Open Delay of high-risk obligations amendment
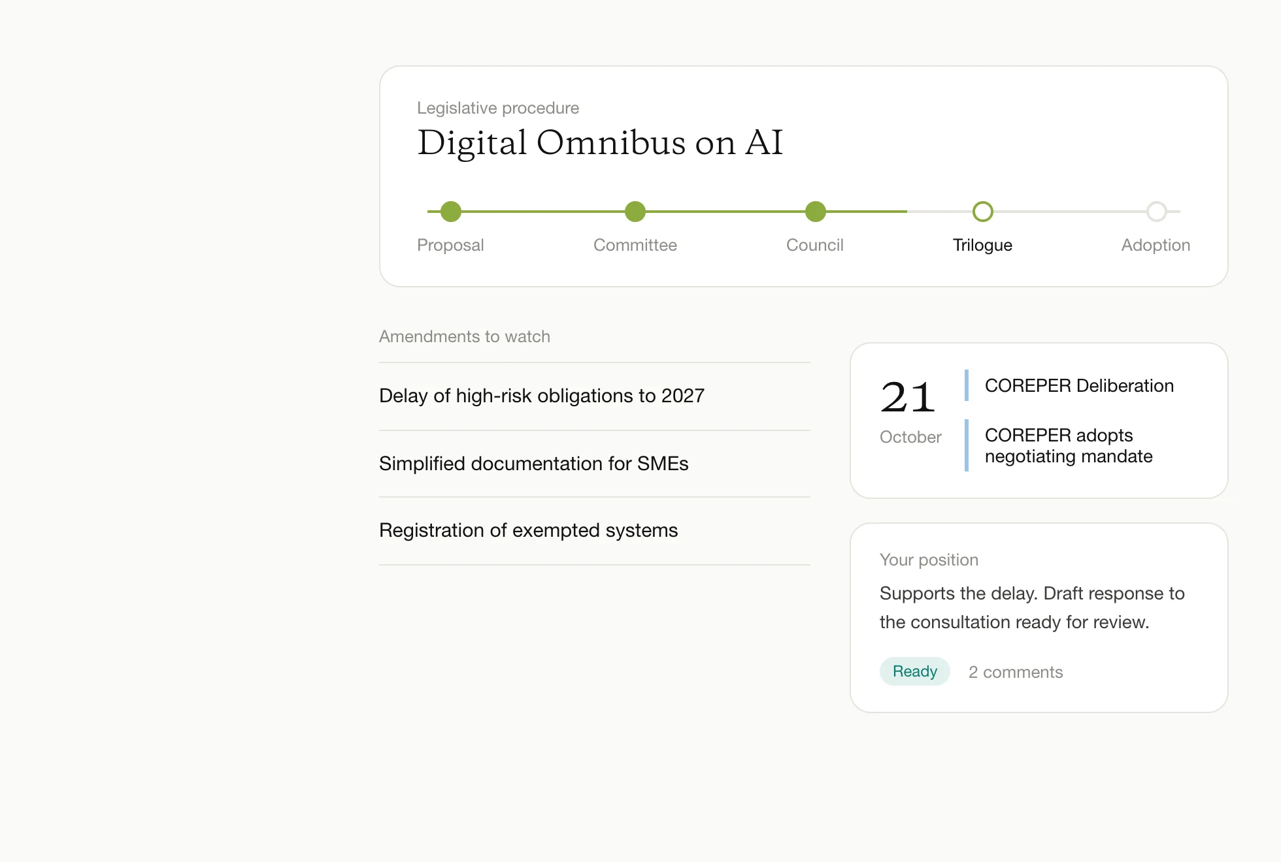 pos(595,396)
